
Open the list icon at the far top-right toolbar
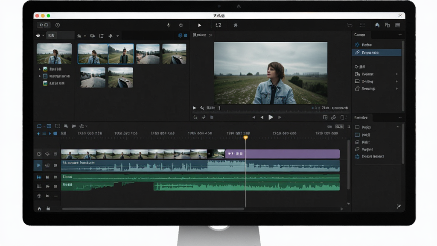pyautogui.click(x=398, y=25)
